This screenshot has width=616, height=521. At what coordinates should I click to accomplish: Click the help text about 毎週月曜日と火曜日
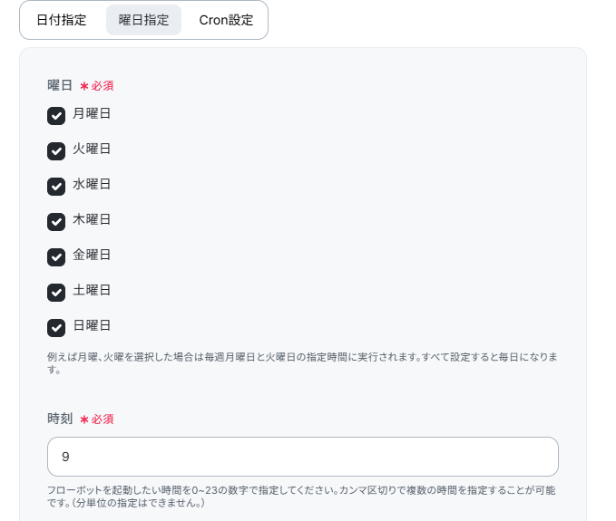click(x=302, y=363)
